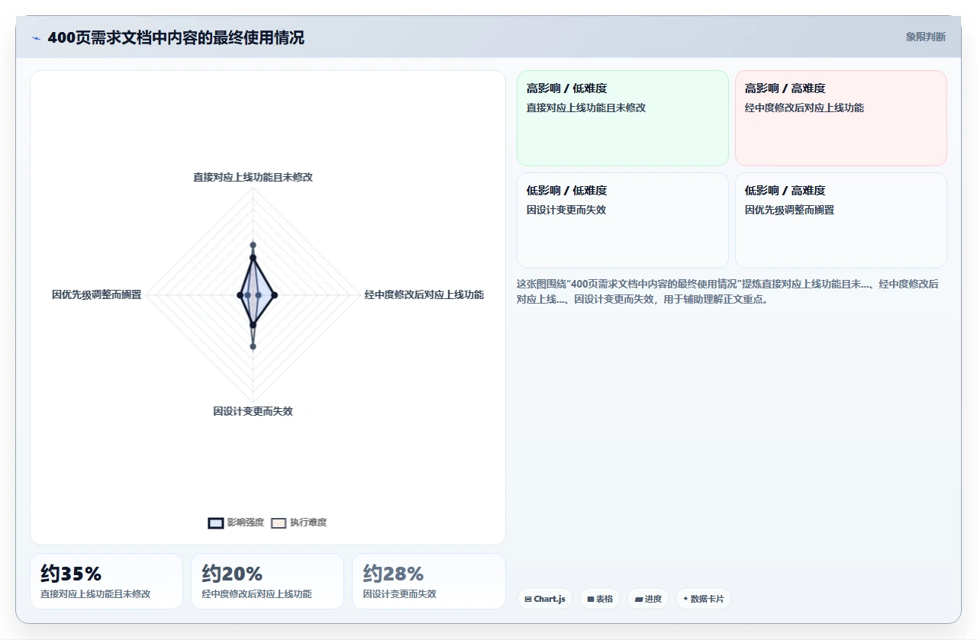
Task: Click radar axis label 因设计变更而失效
Action: [253, 411]
